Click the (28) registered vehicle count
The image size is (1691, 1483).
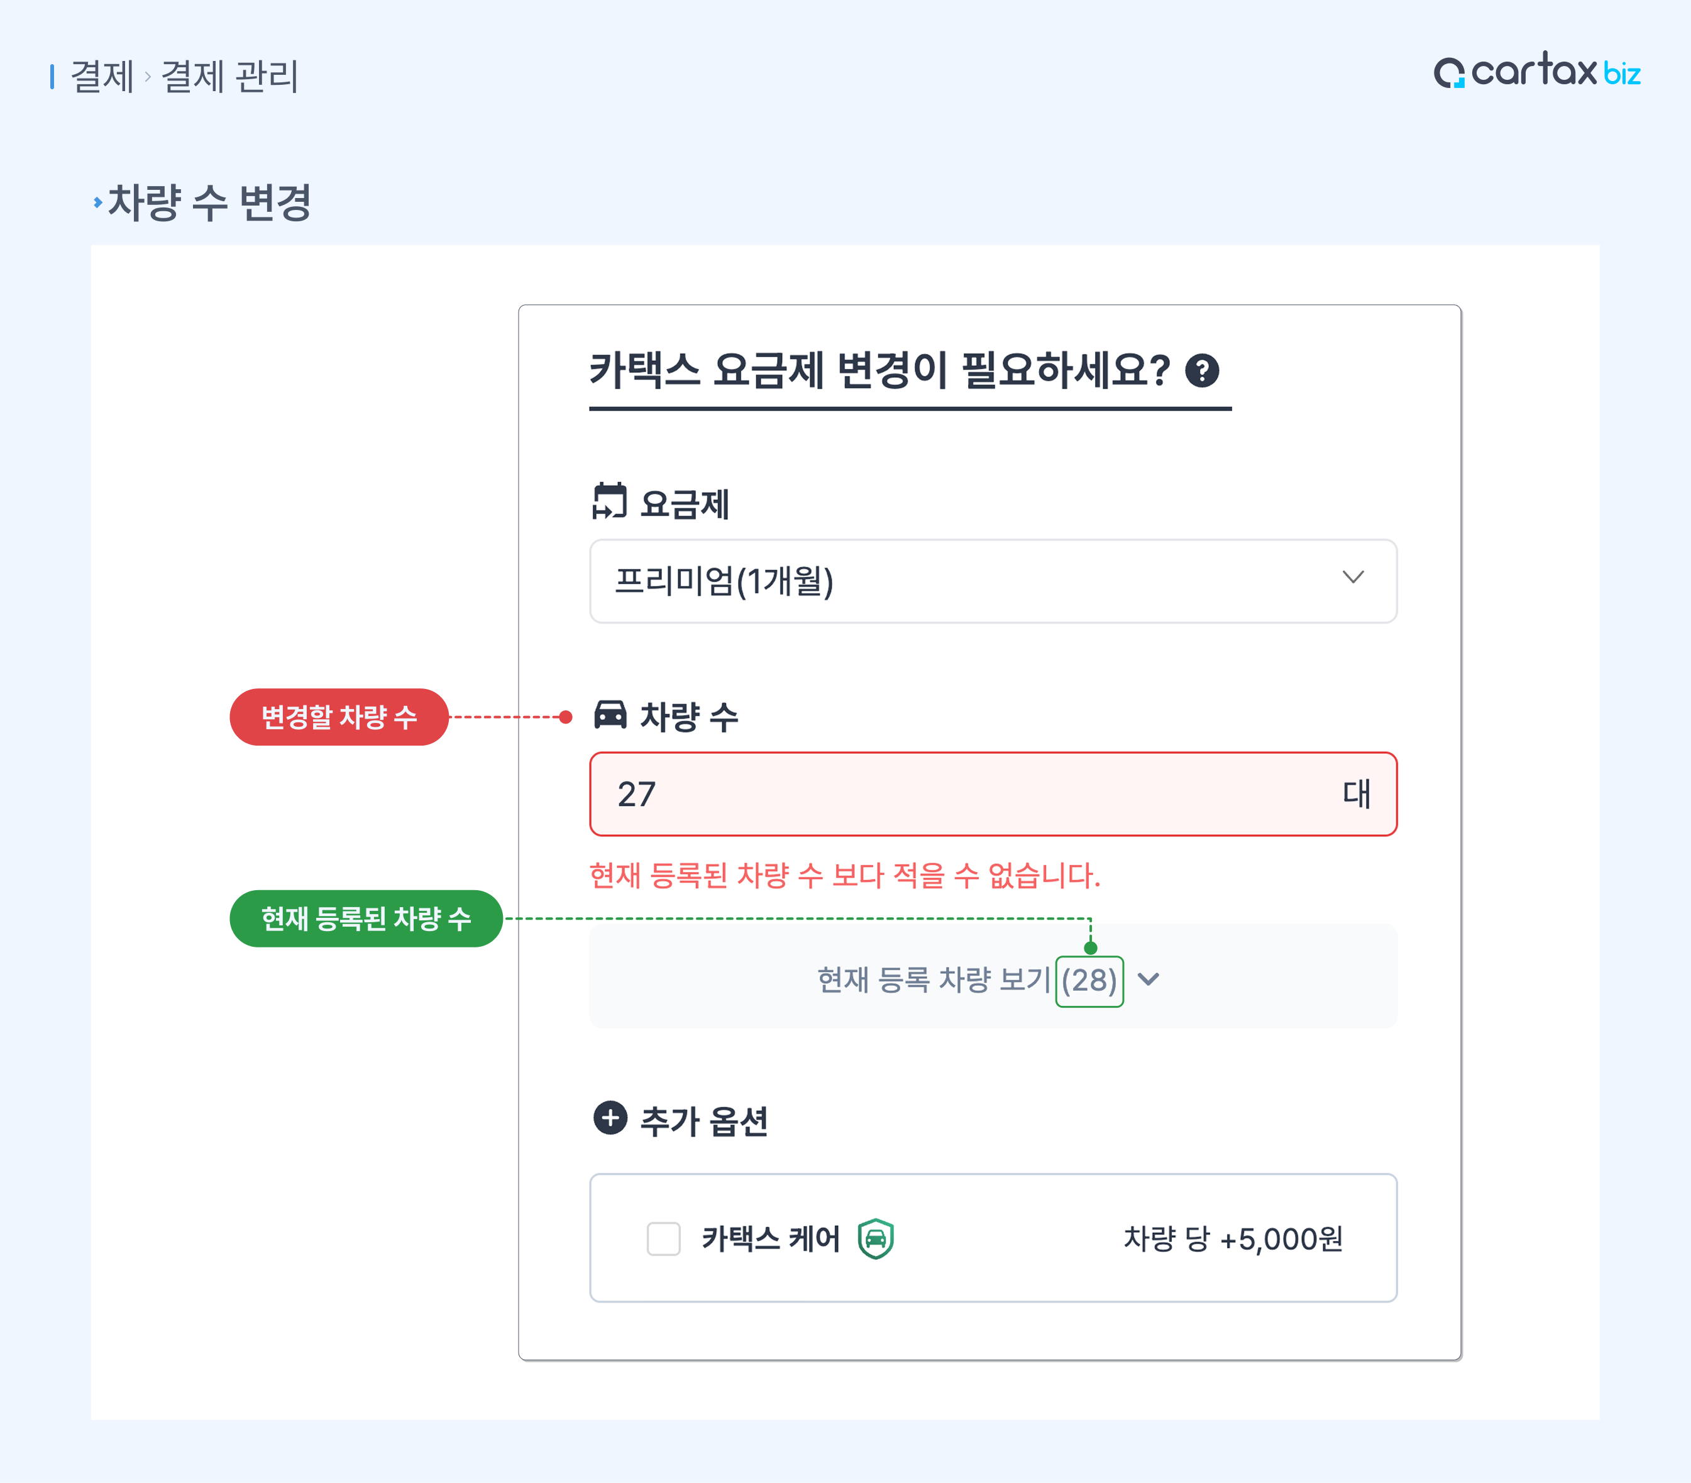[x=1089, y=981]
